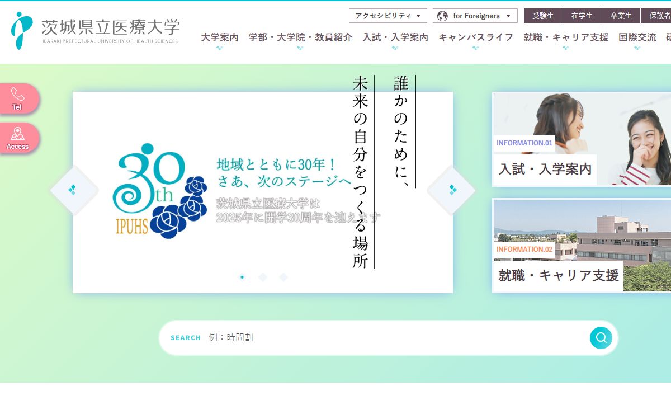Open the アクセシビリティ dropdown
671x414 pixels.
coord(388,16)
